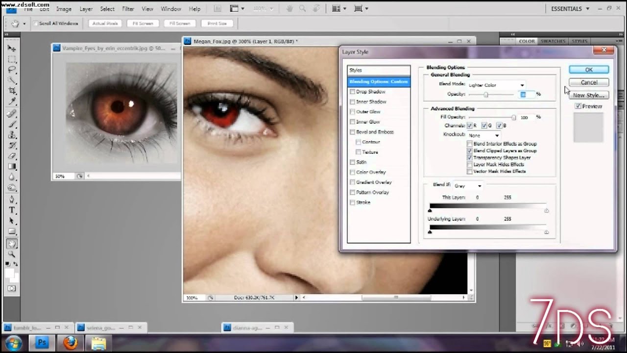
Task: Click the Opacity percentage input field
Action: point(527,94)
